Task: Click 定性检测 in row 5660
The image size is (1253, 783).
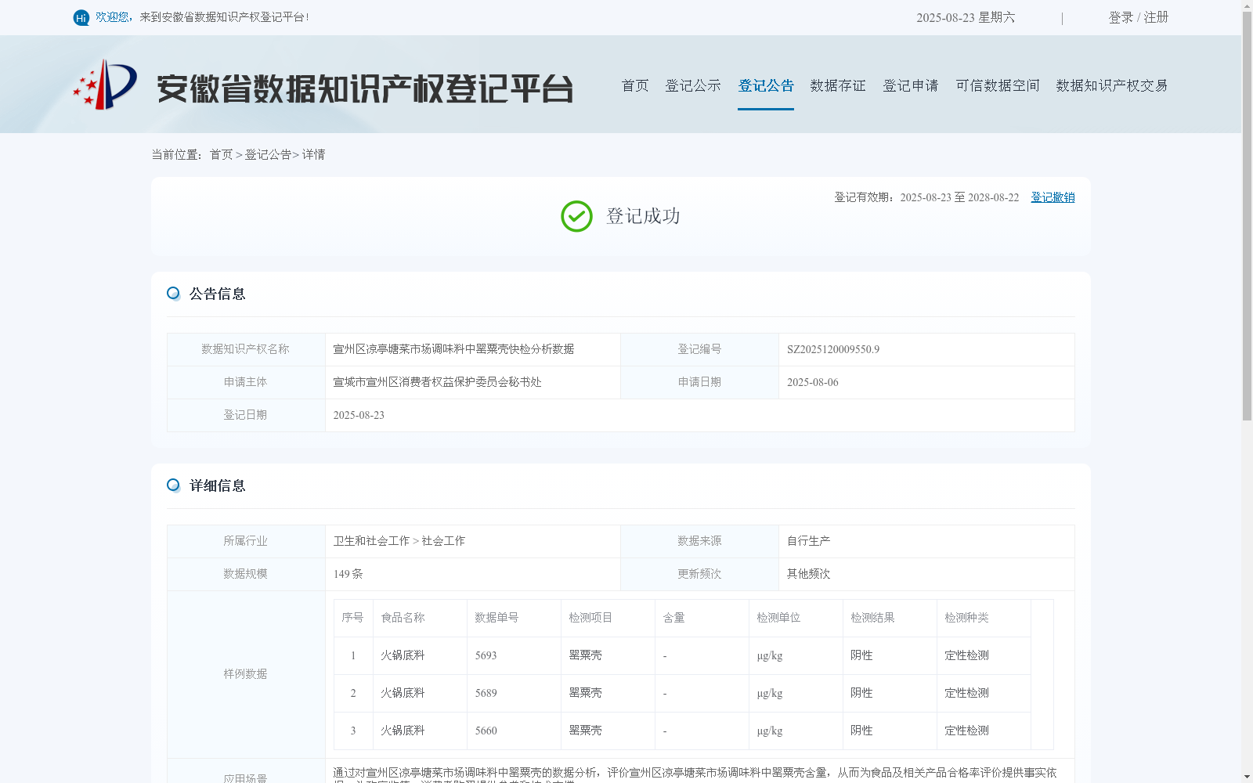Action: (966, 731)
